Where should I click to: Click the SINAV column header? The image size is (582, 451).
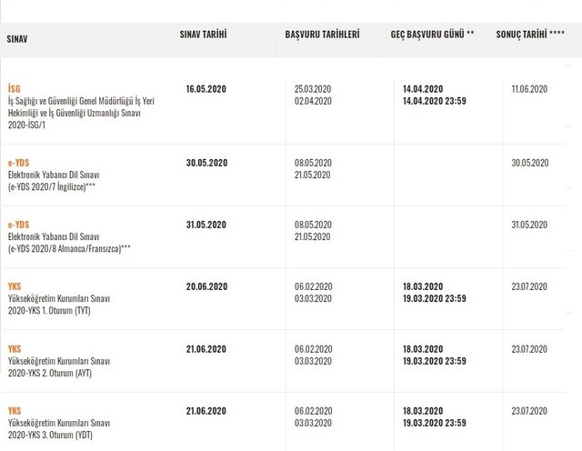tap(16, 40)
